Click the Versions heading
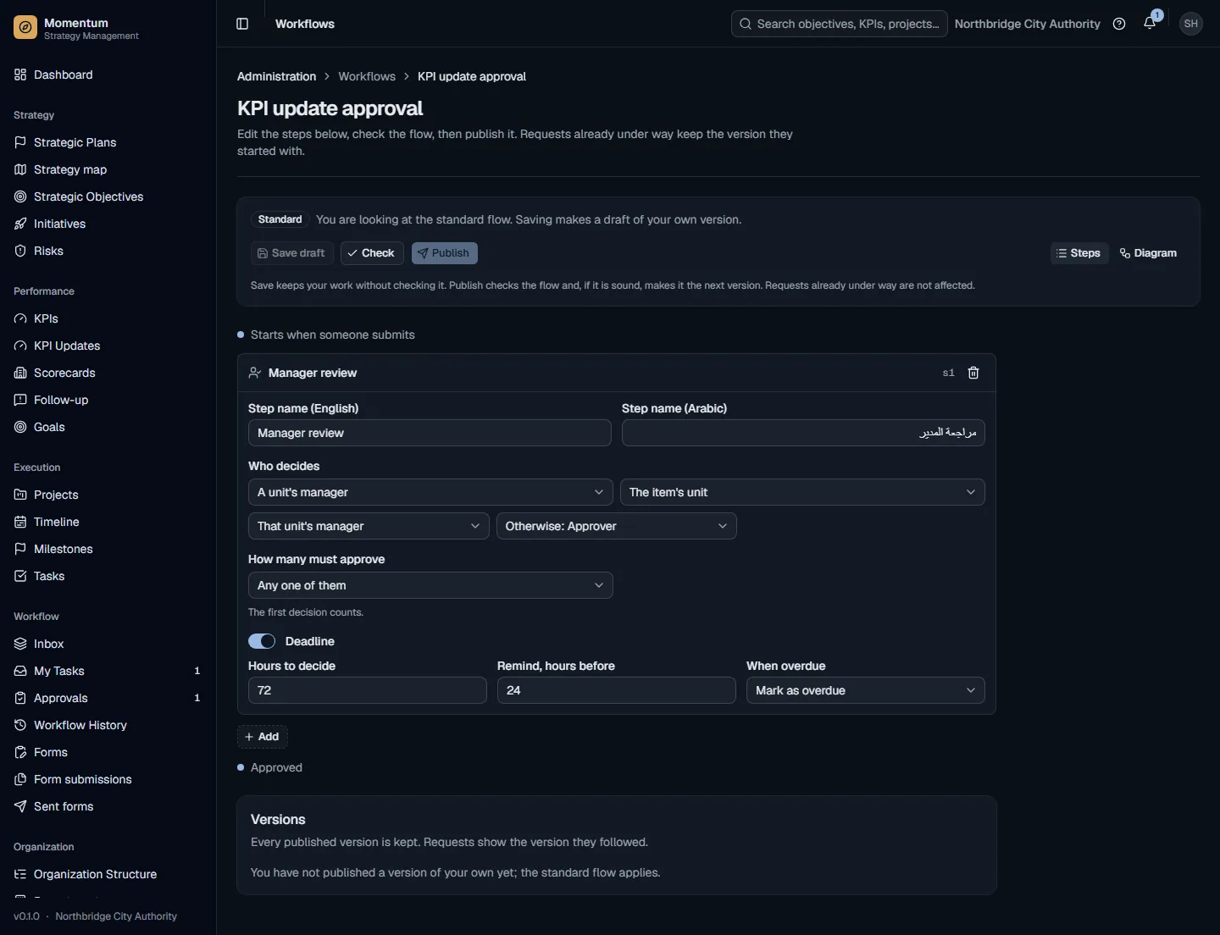Screen dimensions: 1220x935 click(x=278, y=820)
